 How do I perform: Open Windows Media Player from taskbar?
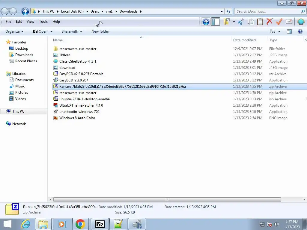click(x=61, y=224)
